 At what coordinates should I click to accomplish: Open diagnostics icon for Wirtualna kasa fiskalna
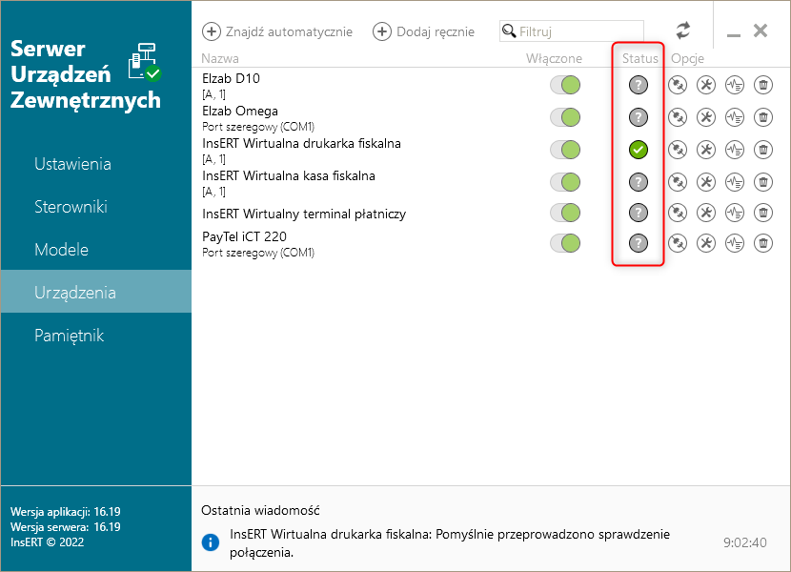(x=735, y=182)
